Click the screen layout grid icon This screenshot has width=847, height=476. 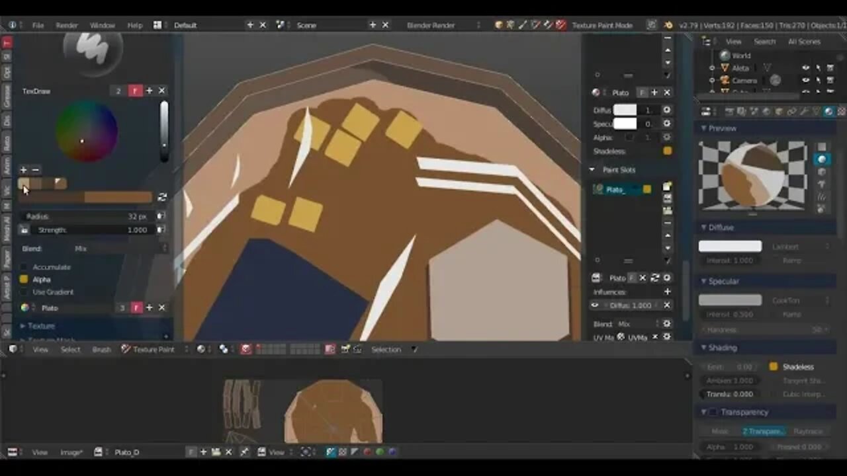[x=157, y=25]
